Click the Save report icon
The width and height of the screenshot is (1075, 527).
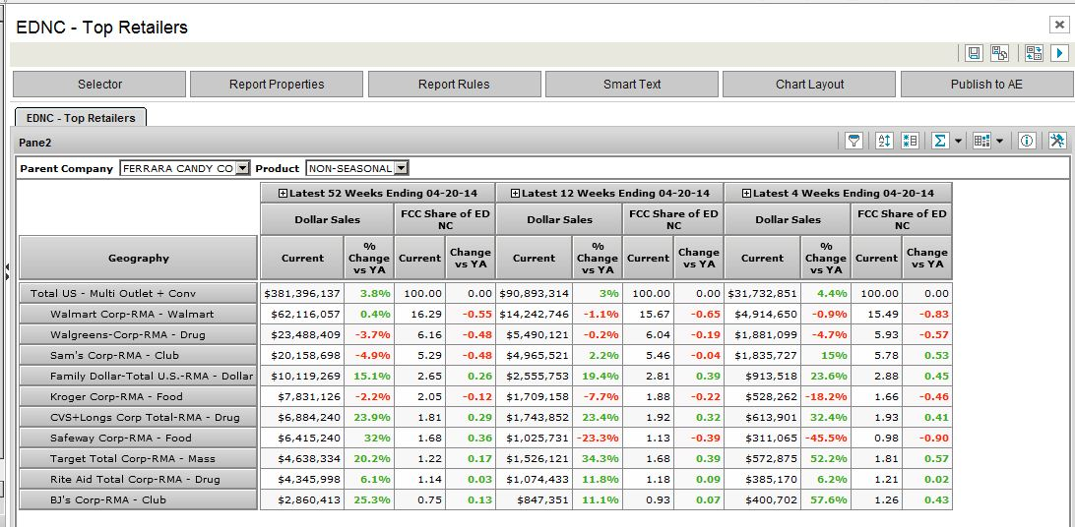click(x=974, y=53)
